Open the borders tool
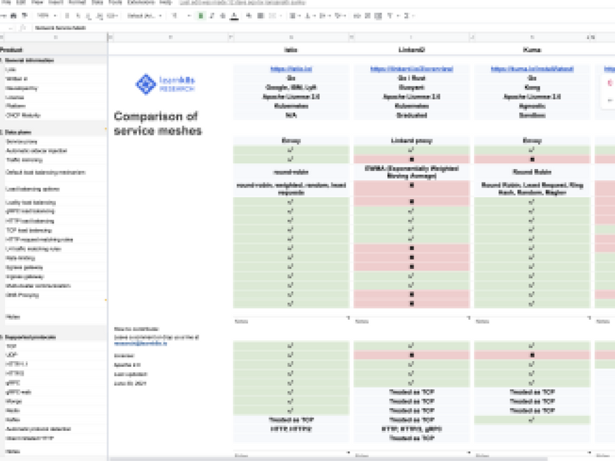This screenshot has height=461, width=615. [x=260, y=15]
